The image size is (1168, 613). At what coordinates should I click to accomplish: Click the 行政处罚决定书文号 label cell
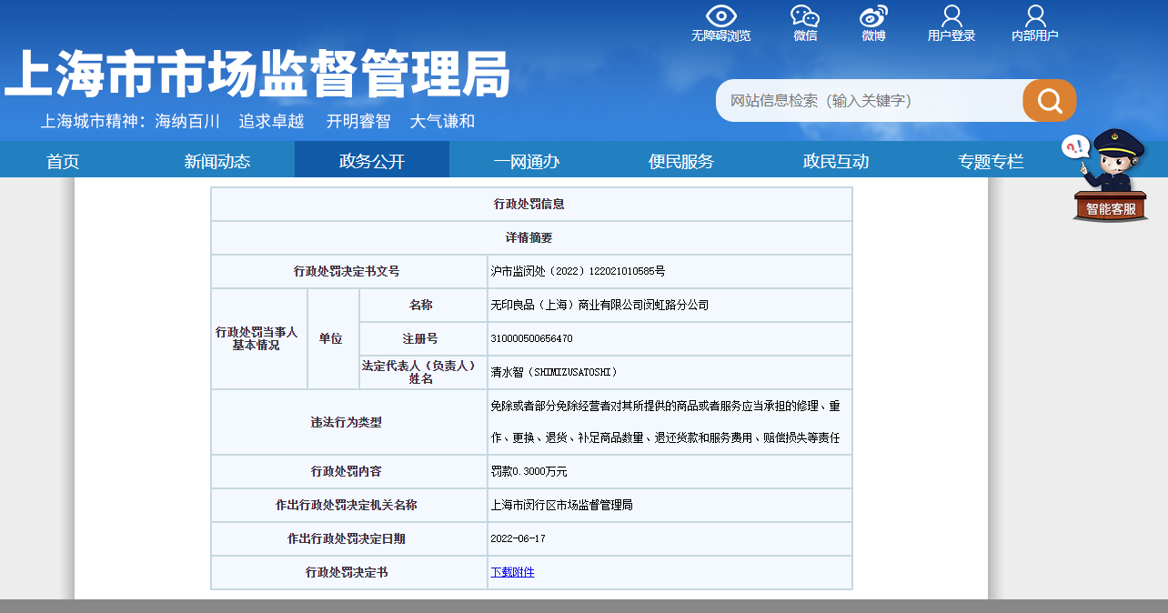[x=349, y=271]
